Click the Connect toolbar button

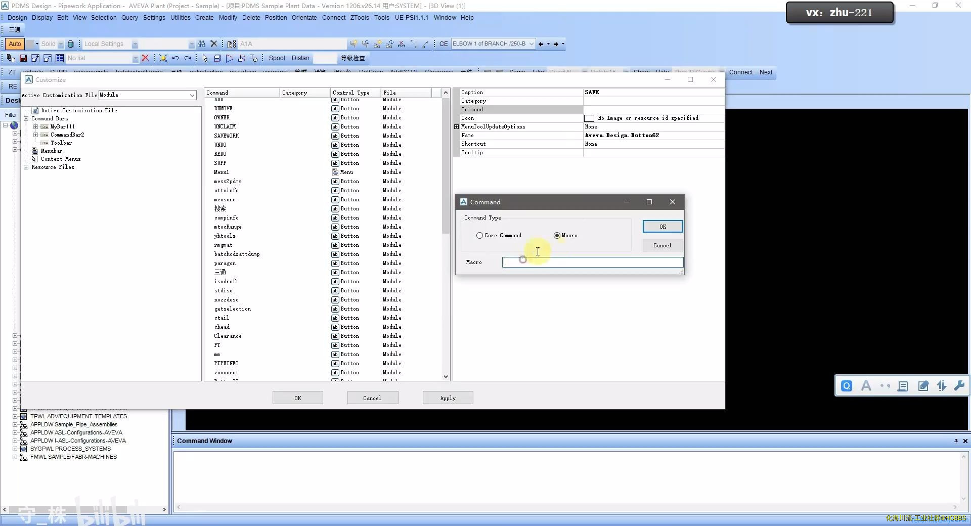click(x=741, y=72)
